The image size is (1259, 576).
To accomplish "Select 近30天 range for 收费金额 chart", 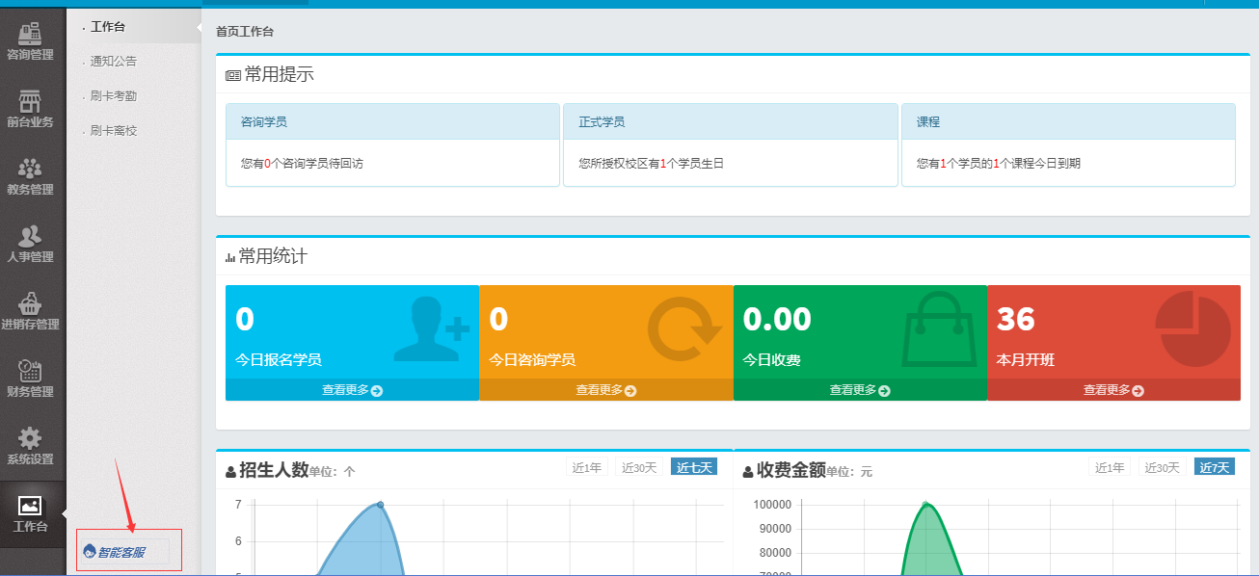I will [1162, 467].
